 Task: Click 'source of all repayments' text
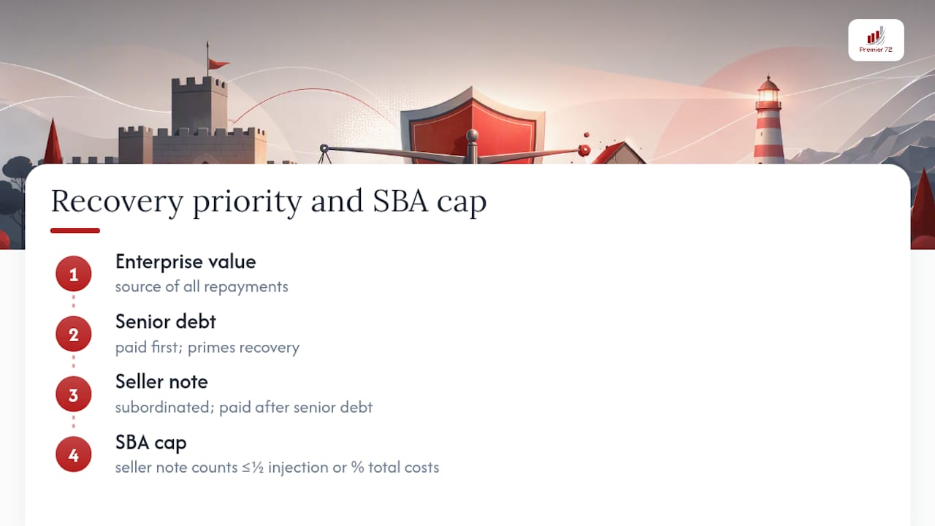point(202,286)
